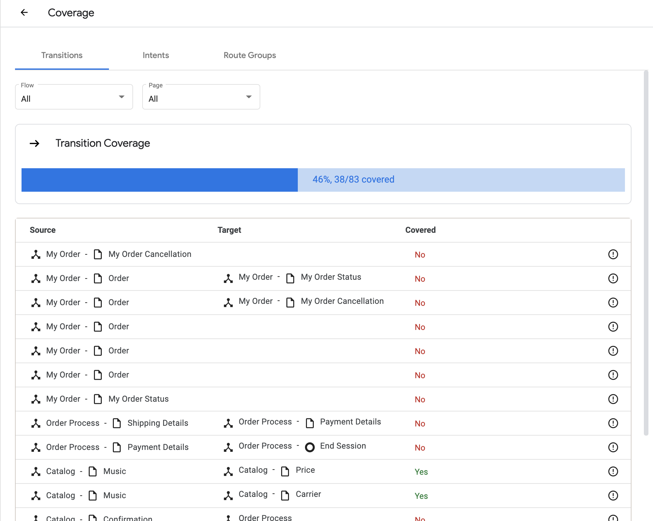Viewport: 653px width, 521px height.
Task: Click the transition arrow icon next to Transition Coverage
Action: coord(35,143)
